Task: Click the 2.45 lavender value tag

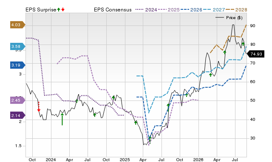Action: (17, 100)
